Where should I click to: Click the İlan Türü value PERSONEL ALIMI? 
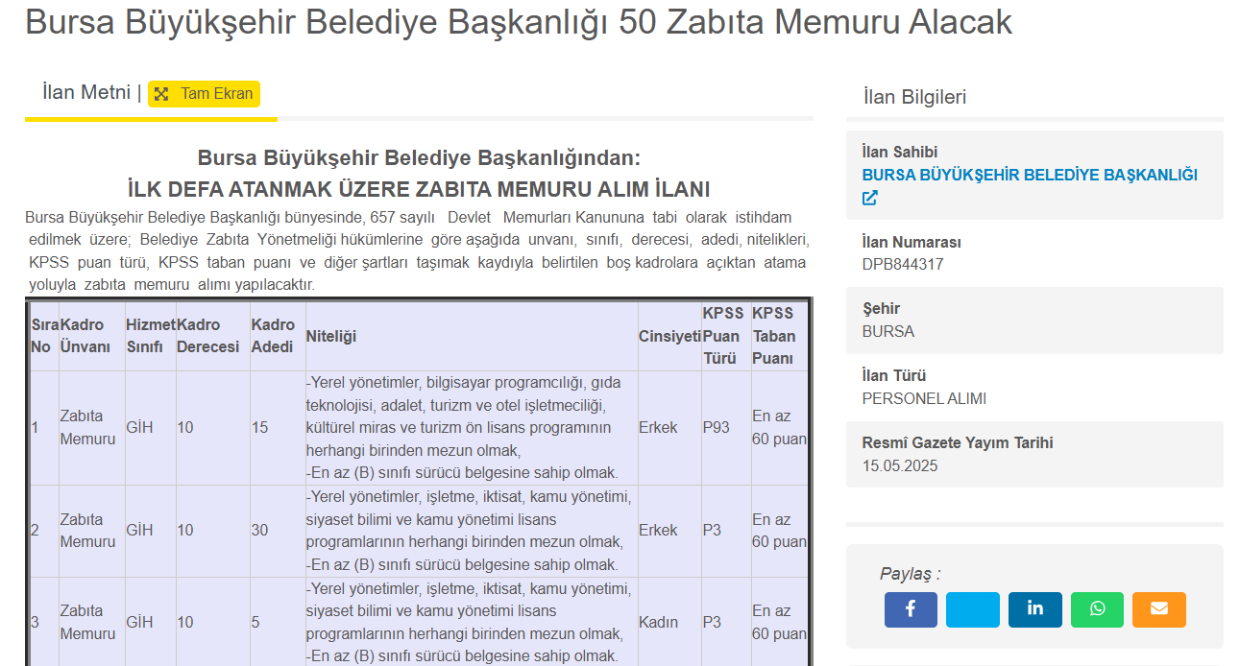[924, 399]
